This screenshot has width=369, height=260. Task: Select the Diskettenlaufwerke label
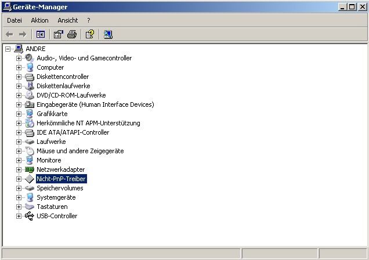63,86
